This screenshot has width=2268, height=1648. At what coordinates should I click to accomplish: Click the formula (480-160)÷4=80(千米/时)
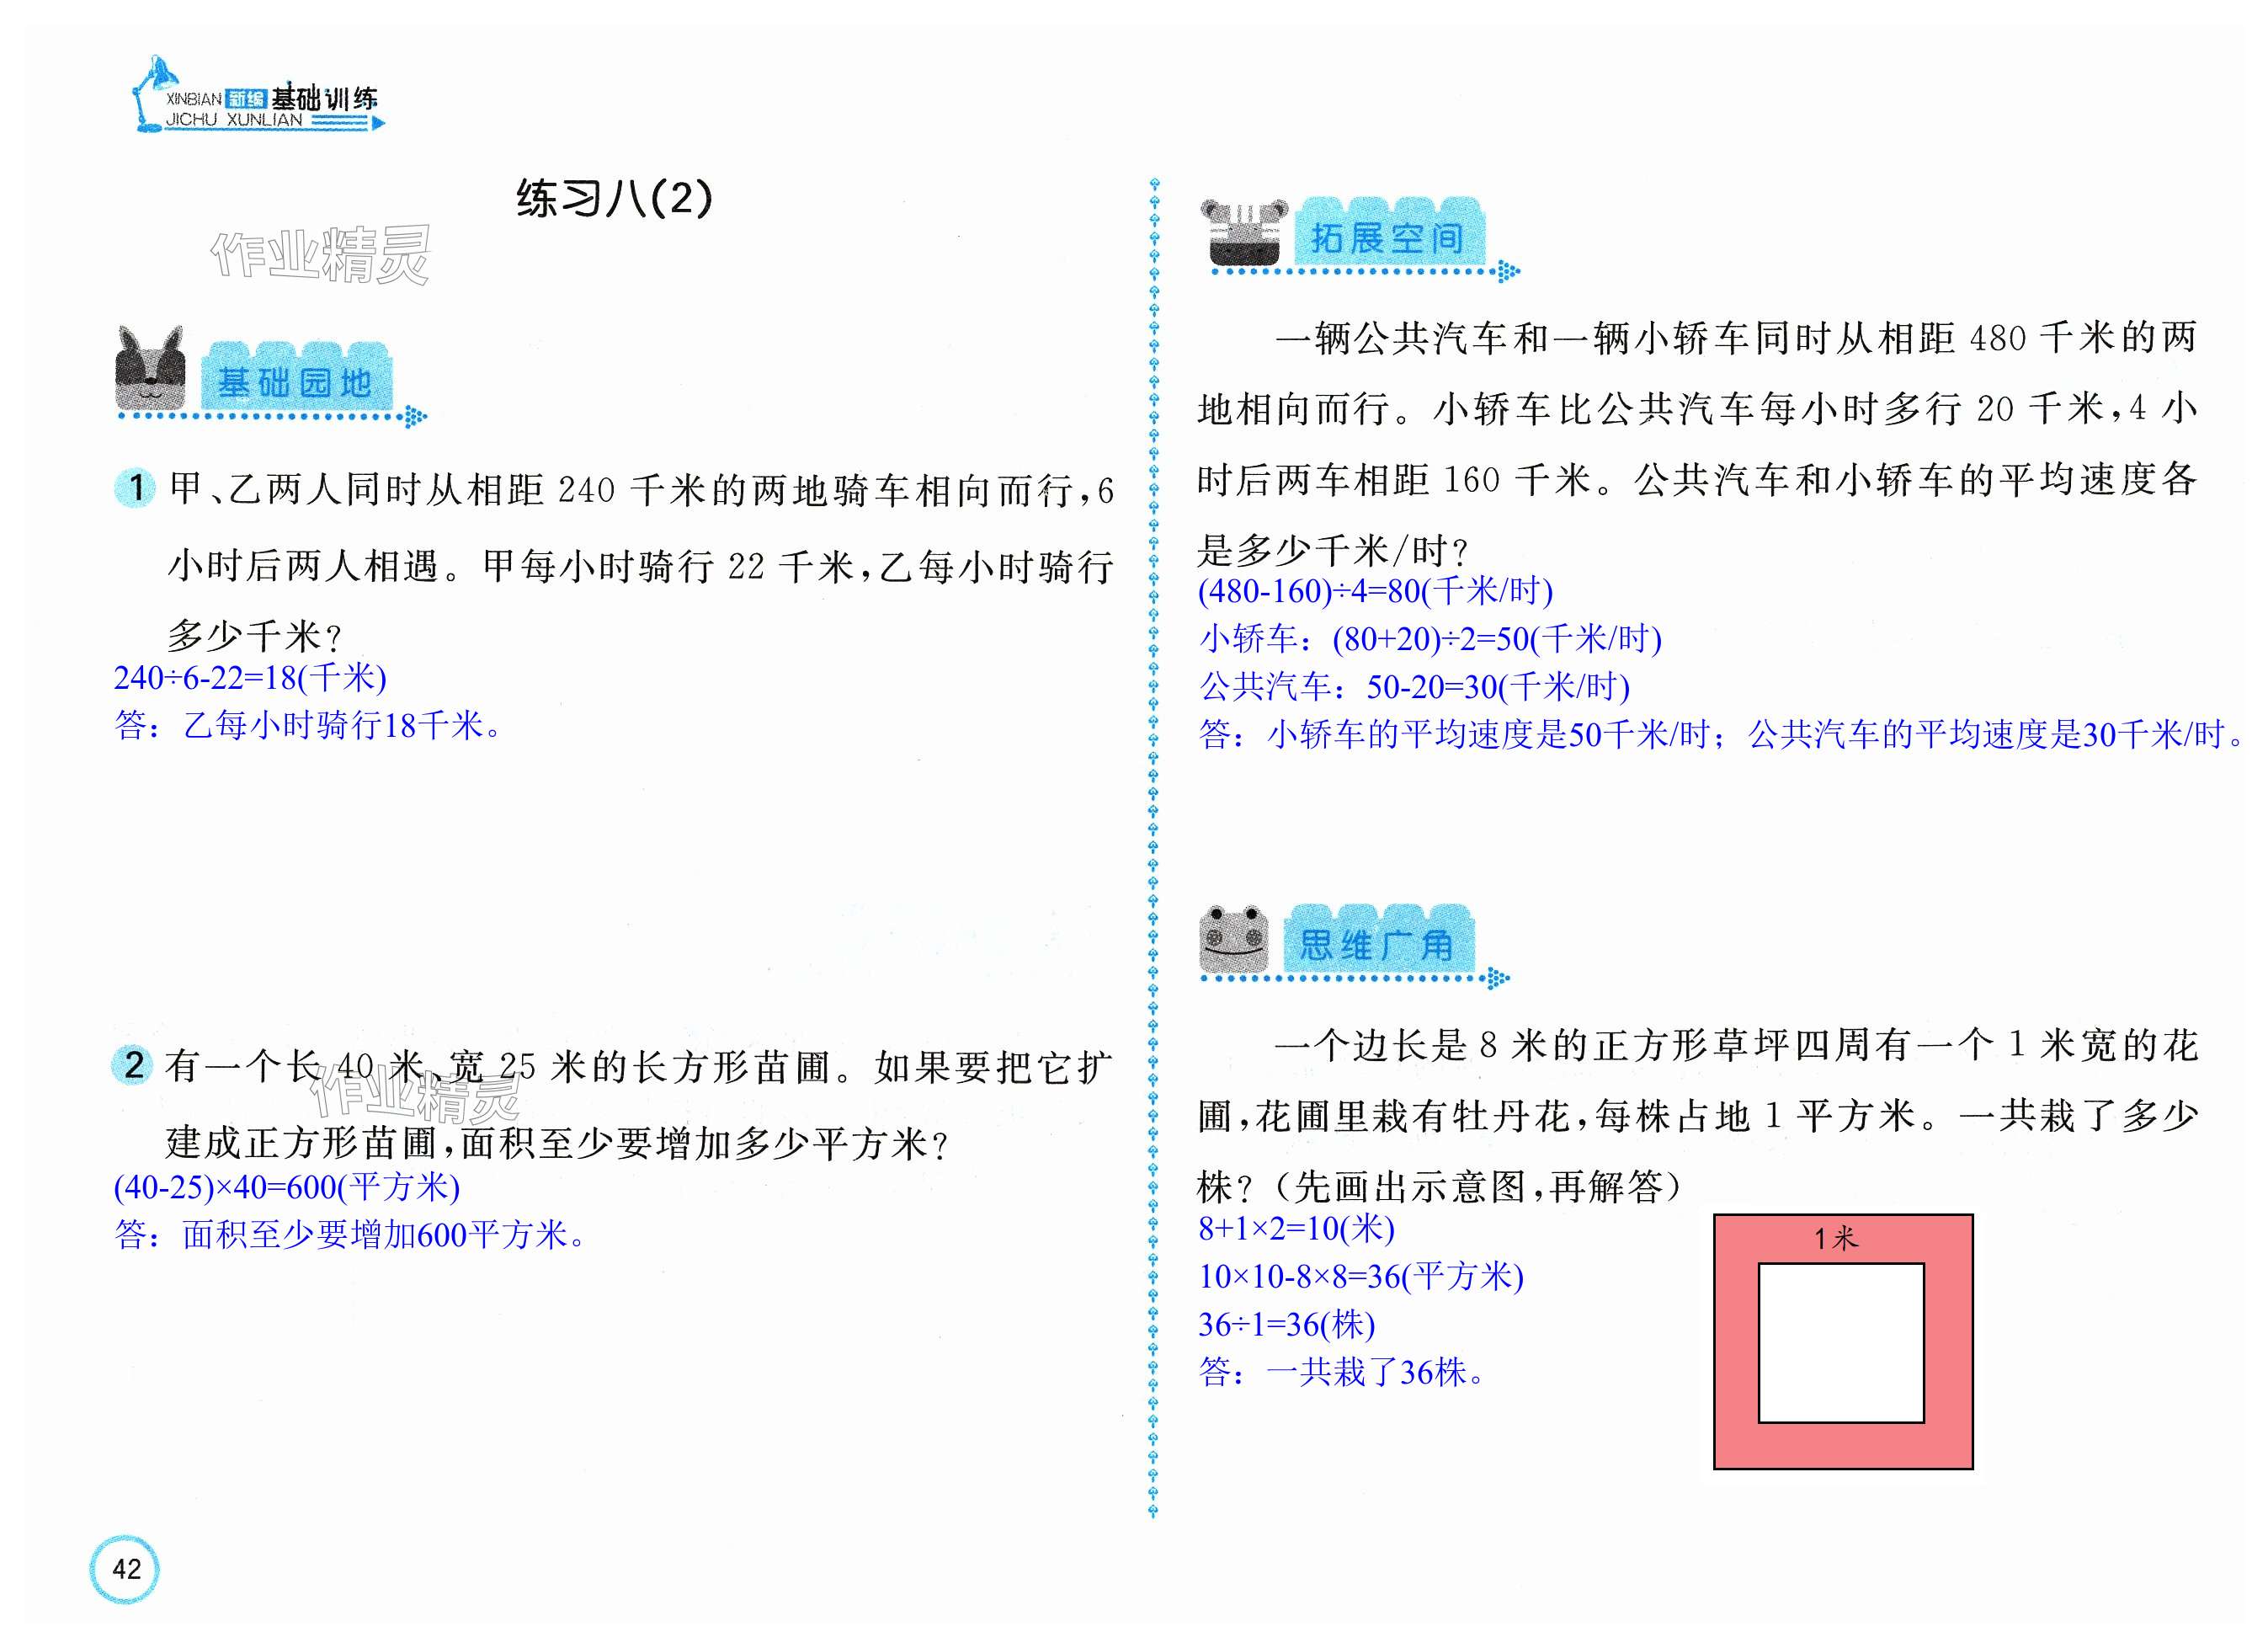(1375, 591)
